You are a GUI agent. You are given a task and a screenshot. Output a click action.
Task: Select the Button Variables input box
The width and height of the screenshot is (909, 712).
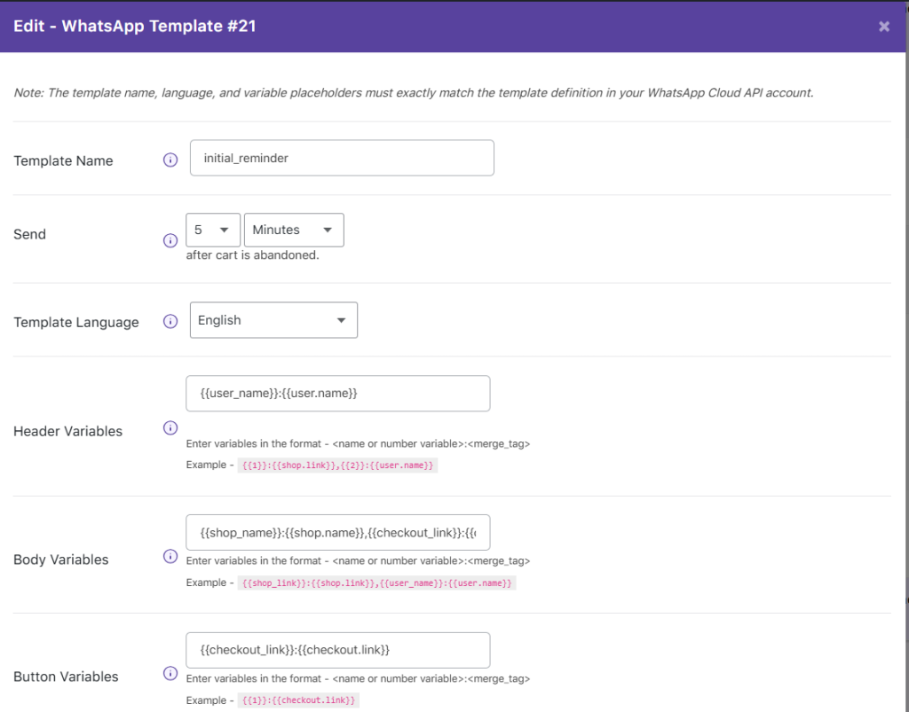(x=337, y=650)
